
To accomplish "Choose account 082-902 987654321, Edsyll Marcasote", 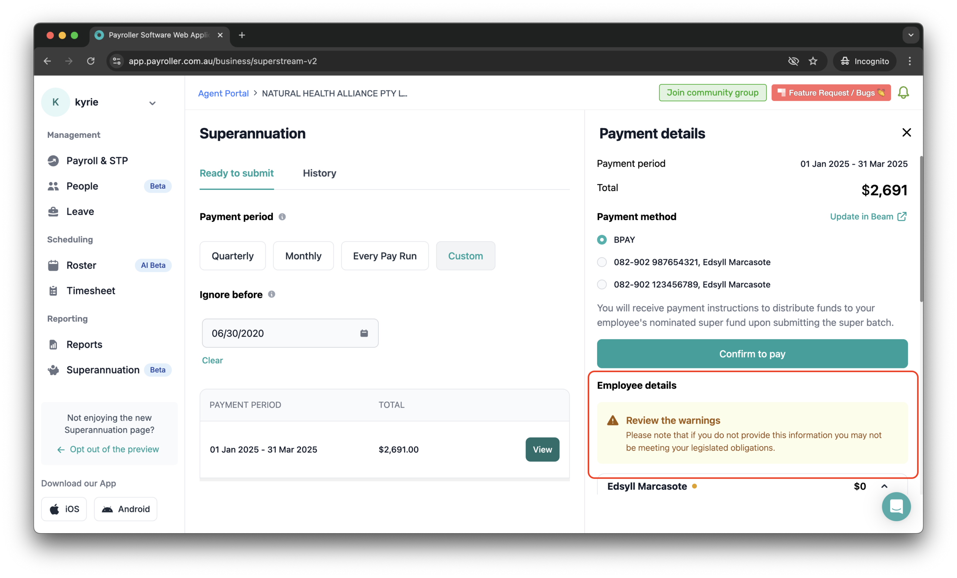I will (601, 262).
